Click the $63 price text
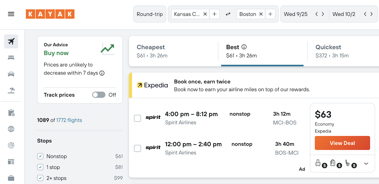Screen dimensions: 379x184 click(x=323, y=114)
